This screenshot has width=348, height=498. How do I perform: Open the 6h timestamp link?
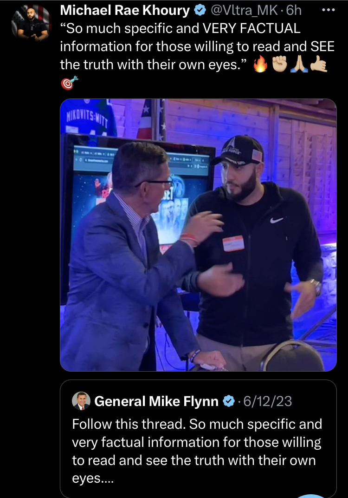click(x=294, y=11)
